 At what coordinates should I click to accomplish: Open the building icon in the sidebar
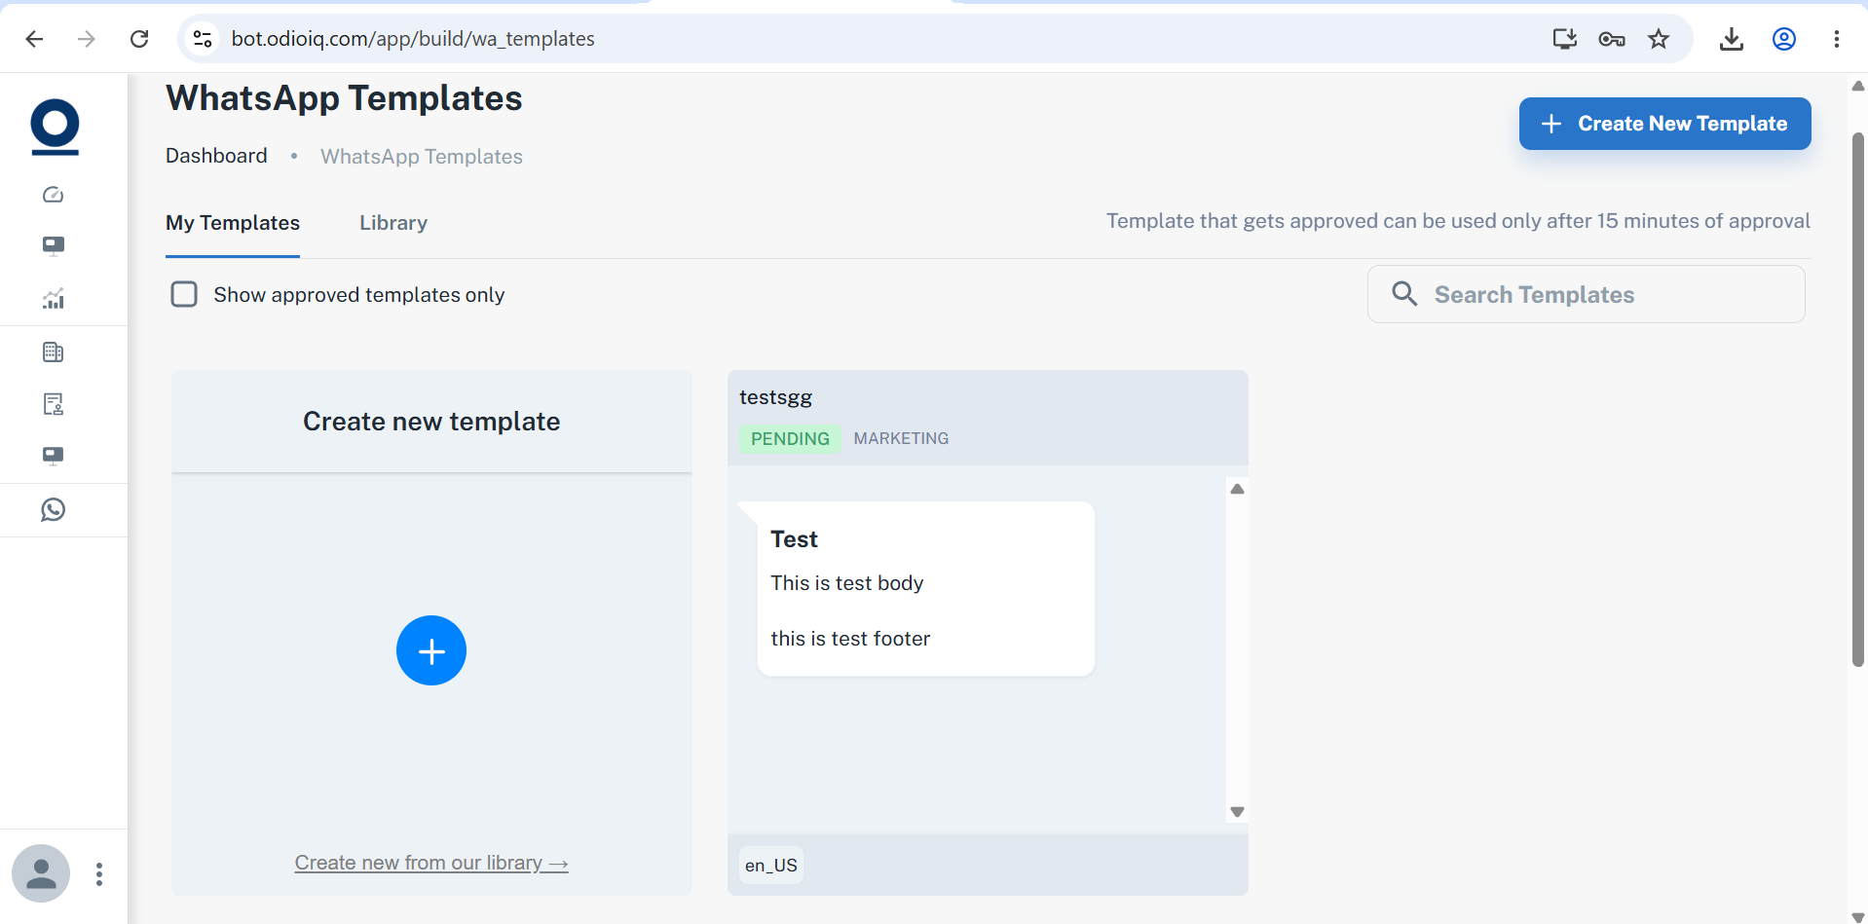click(x=54, y=352)
